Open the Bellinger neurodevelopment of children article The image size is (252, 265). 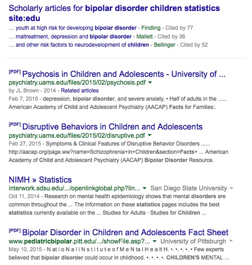point(79,45)
